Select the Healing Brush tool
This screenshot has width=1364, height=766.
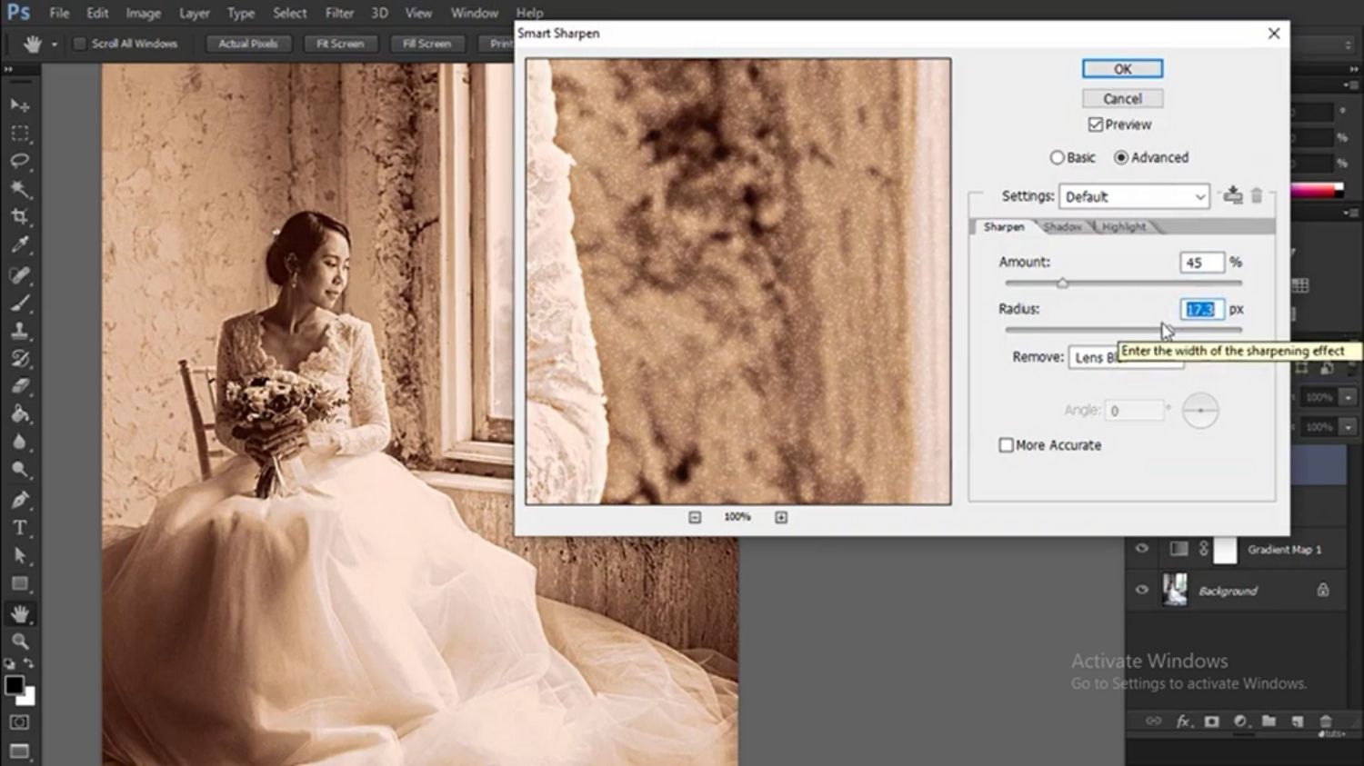[x=19, y=274]
